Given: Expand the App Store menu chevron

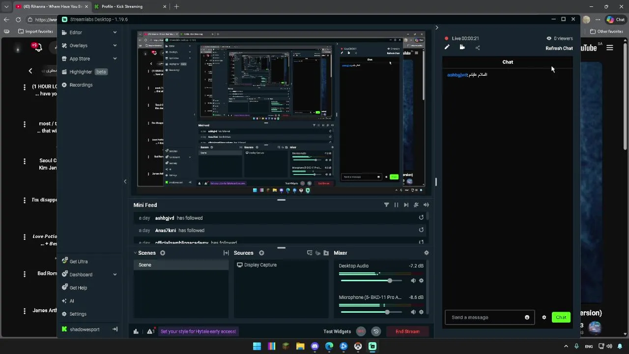Looking at the screenshot, I should click(115, 59).
